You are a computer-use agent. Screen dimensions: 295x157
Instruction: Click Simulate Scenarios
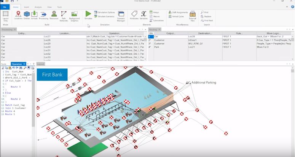104,16
